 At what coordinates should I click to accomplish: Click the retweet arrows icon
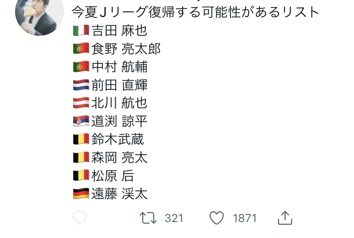149,218
